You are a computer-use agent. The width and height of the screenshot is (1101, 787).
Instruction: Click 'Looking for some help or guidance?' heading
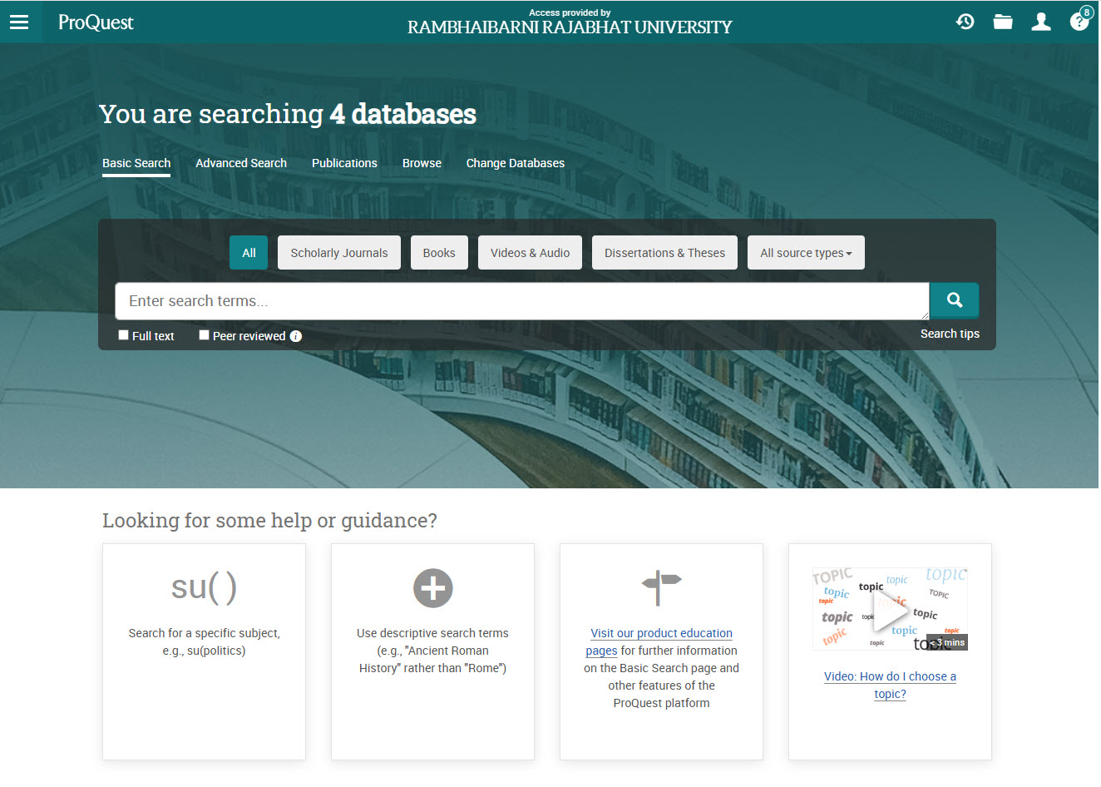click(269, 521)
